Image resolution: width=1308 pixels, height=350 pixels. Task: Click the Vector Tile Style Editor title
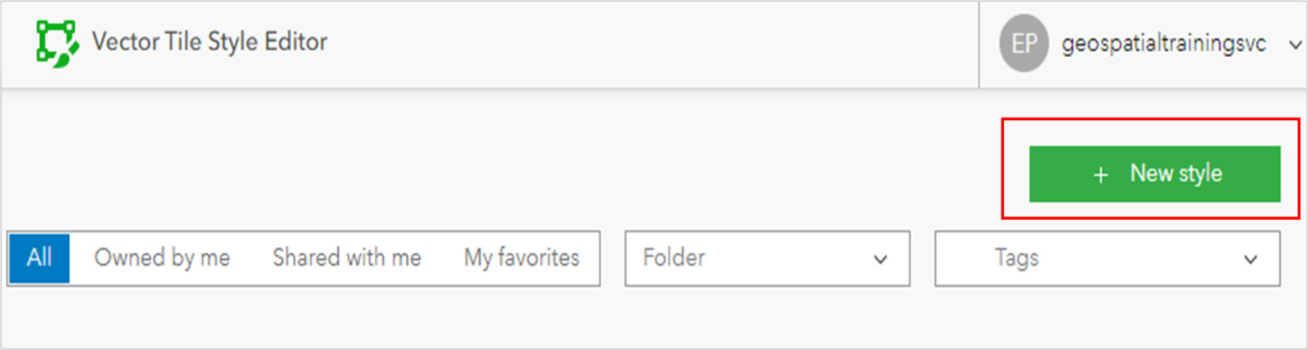[x=209, y=42]
